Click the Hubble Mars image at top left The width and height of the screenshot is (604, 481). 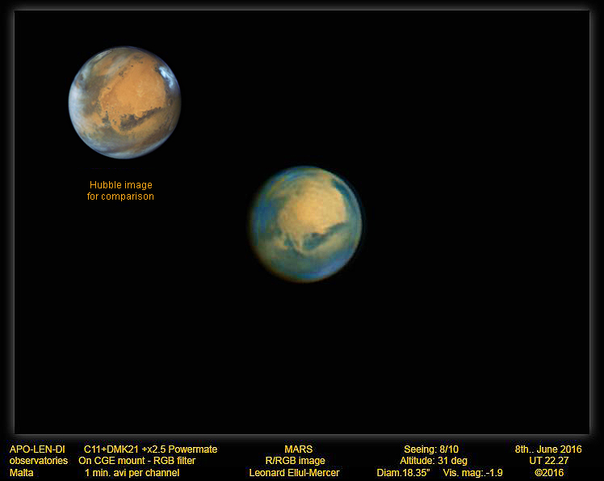coord(124,102)
